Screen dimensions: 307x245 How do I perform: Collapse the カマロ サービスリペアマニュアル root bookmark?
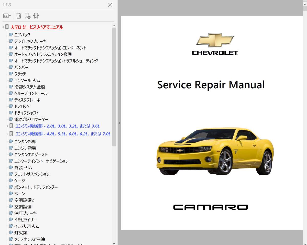pyautogui.click(x=3, y=27)
